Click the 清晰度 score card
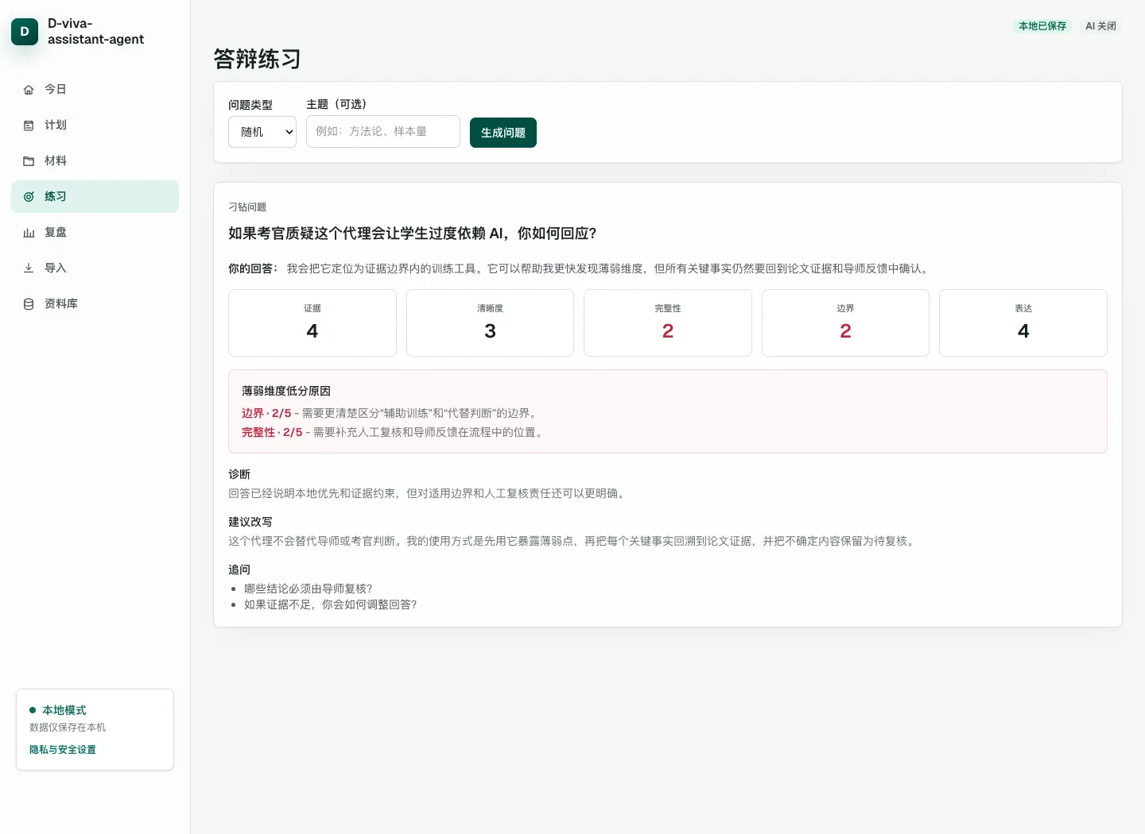The height and width of the screenshot is (834, 1145). pos(490,322)
